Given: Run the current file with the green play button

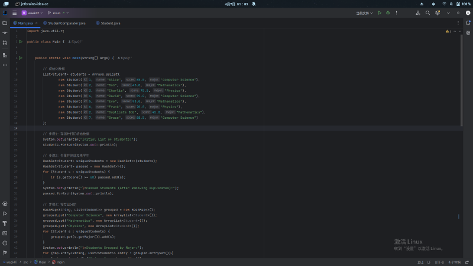Looking at the screenshot, I should pos(380,13).
